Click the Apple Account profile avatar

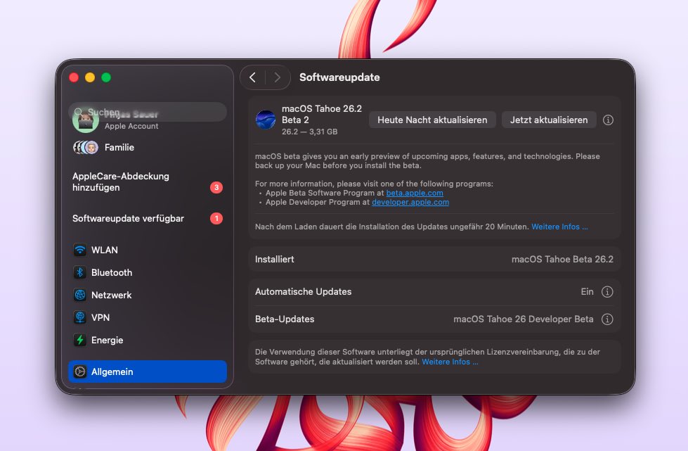coord(86,120)
